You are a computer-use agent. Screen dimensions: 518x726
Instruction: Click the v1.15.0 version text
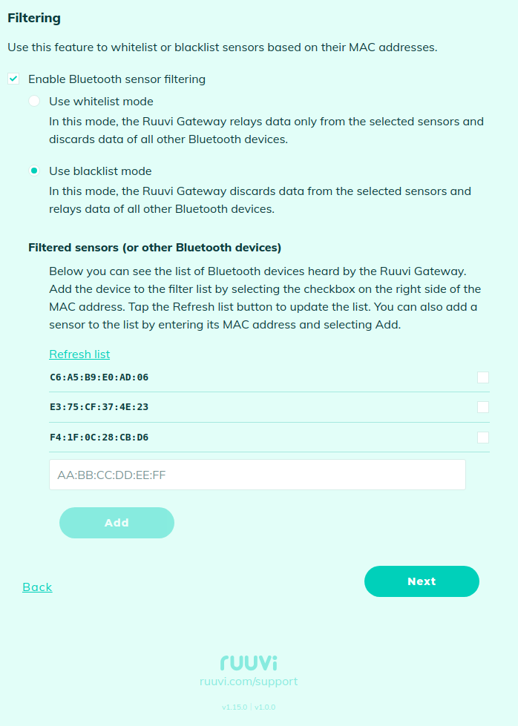[x=234, y=707]
